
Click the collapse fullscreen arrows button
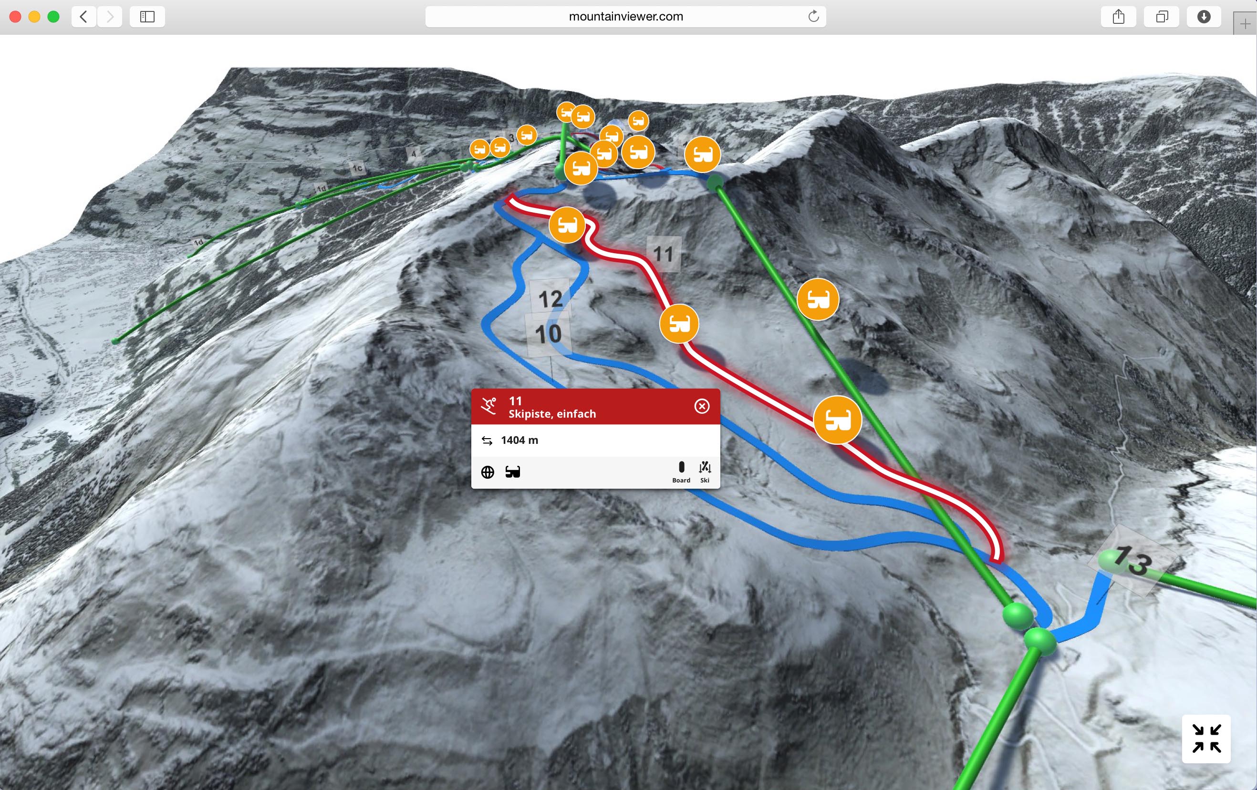point(1206,739)
